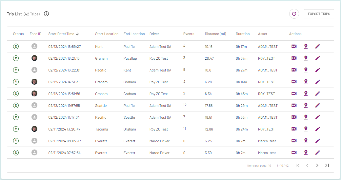
Task: Click the Start Location column header
Action: pyautogui.click(x=107, y=34)
